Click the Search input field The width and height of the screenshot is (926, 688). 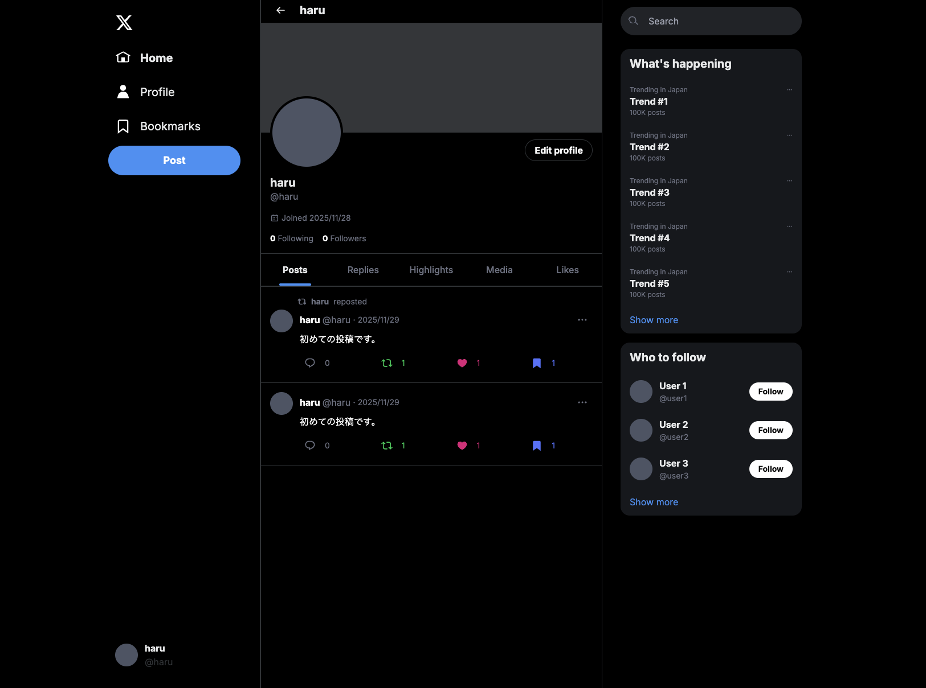tap(711, 21)
